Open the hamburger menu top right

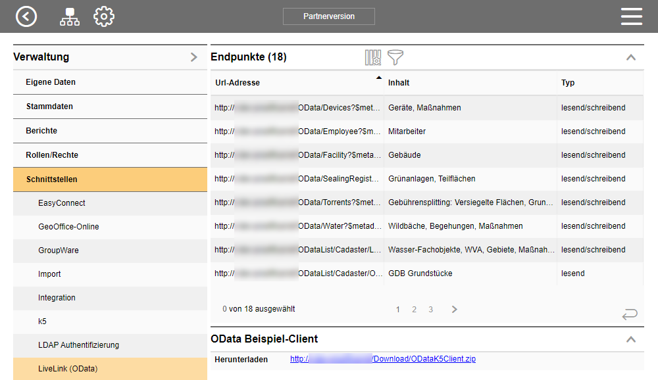631,16
